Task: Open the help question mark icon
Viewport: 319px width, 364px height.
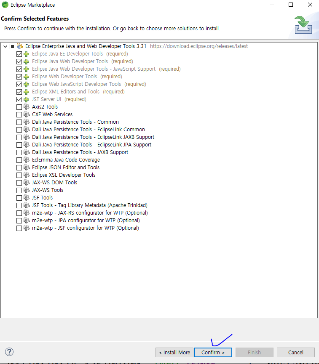Action: (9, 352)
